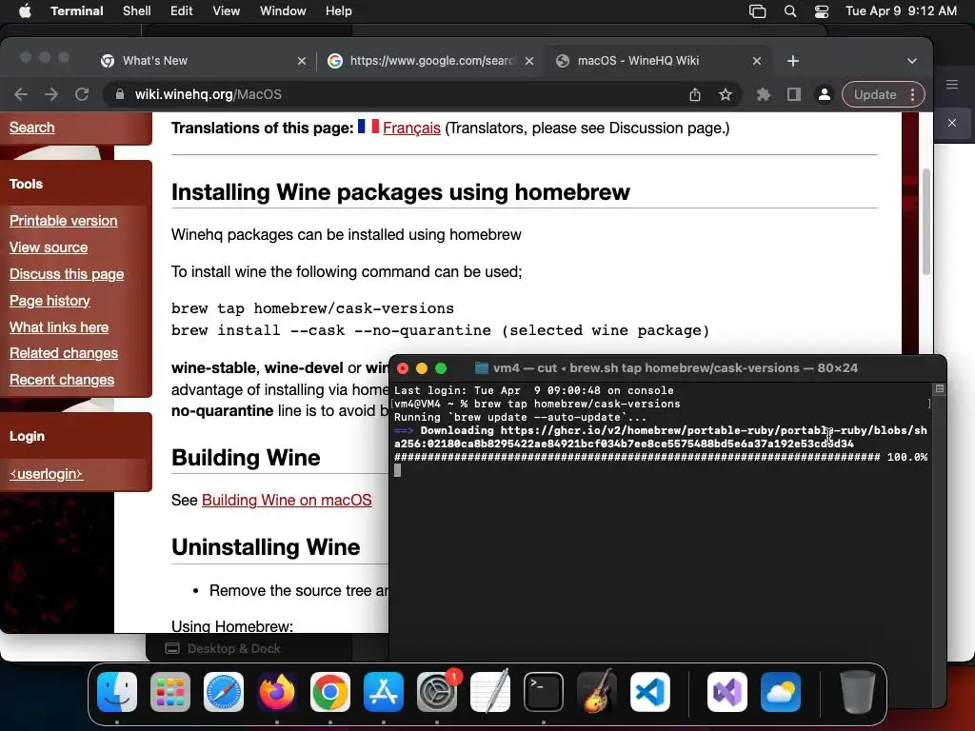Image resolution: width=975 pixels, height=731 pixels.
Task: Open Stage Manager icon in menu bar
Action: coord(757,11)
